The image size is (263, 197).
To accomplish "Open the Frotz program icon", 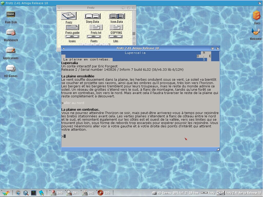I will (x=69, y=16).
